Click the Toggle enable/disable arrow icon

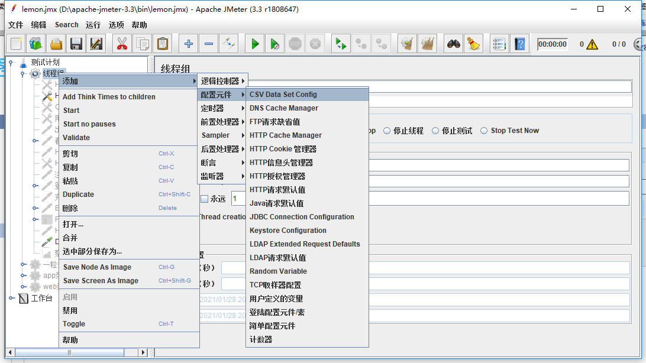[x=229, y=44]
